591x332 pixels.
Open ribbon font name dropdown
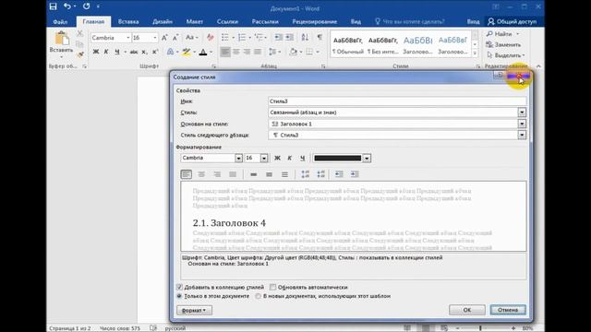pyautogui.click(x=127, y=38)
